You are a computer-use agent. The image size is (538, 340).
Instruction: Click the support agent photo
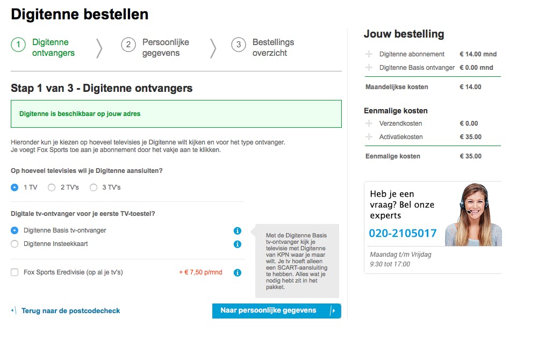pyautogui.click(x=473, y=214)
